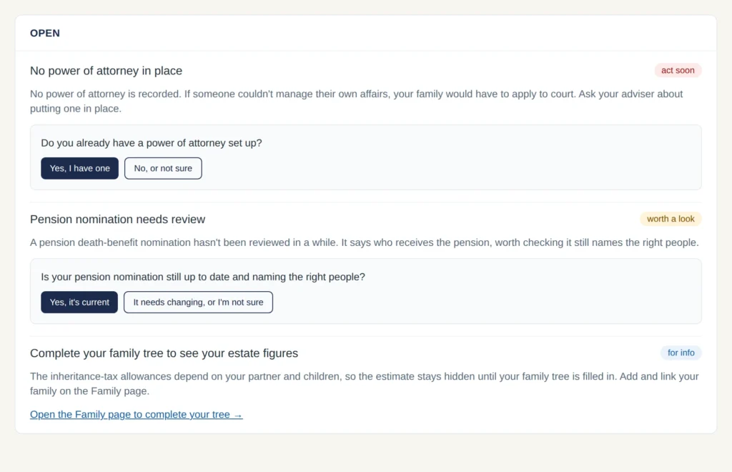Viewport: 732px width, 472px height.
Task: Select "It needs changing, or I'm not sure"
Action: coord(198,302)
